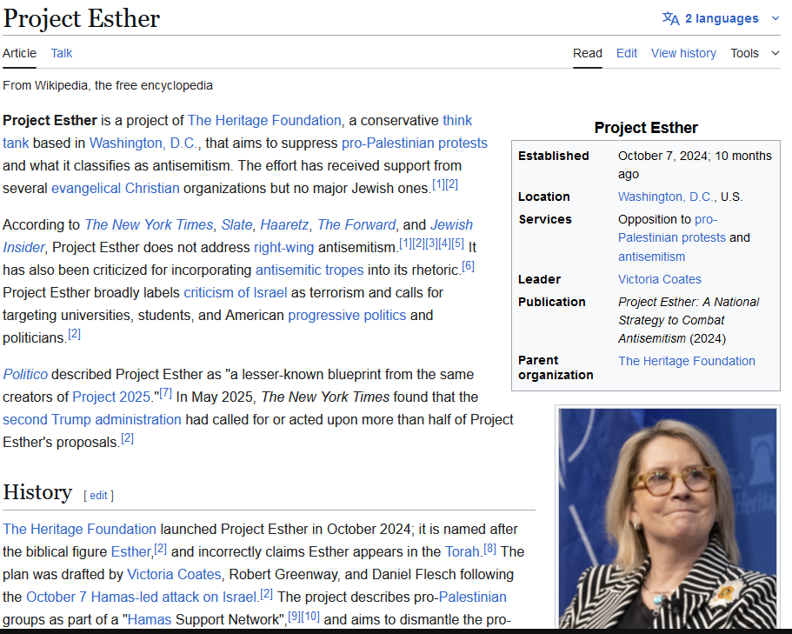Viewport: 792px width, 634px height.
Task: Click citation [9] after Hamas Support Network
Action: pyautogui.click(x=294, y=617)
